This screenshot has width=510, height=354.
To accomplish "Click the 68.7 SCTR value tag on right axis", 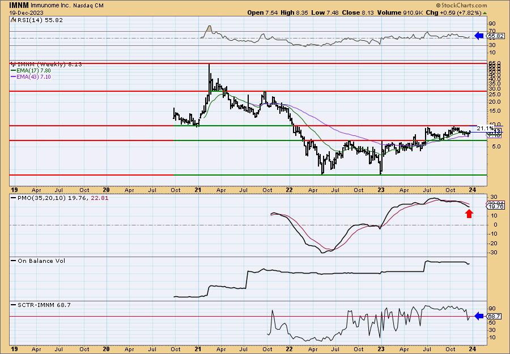I will [494, 316].
